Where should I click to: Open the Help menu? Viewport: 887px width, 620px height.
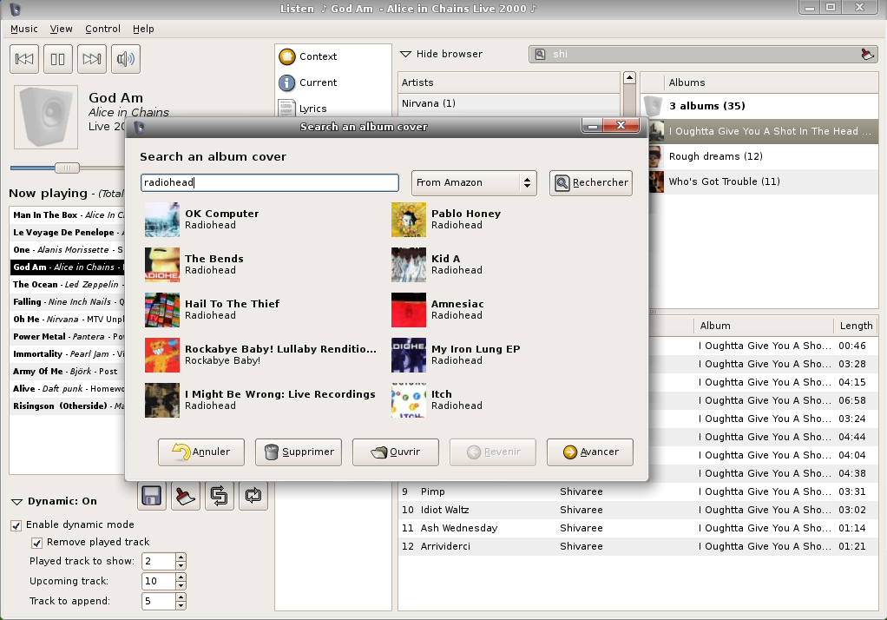[x=143, y=29]
